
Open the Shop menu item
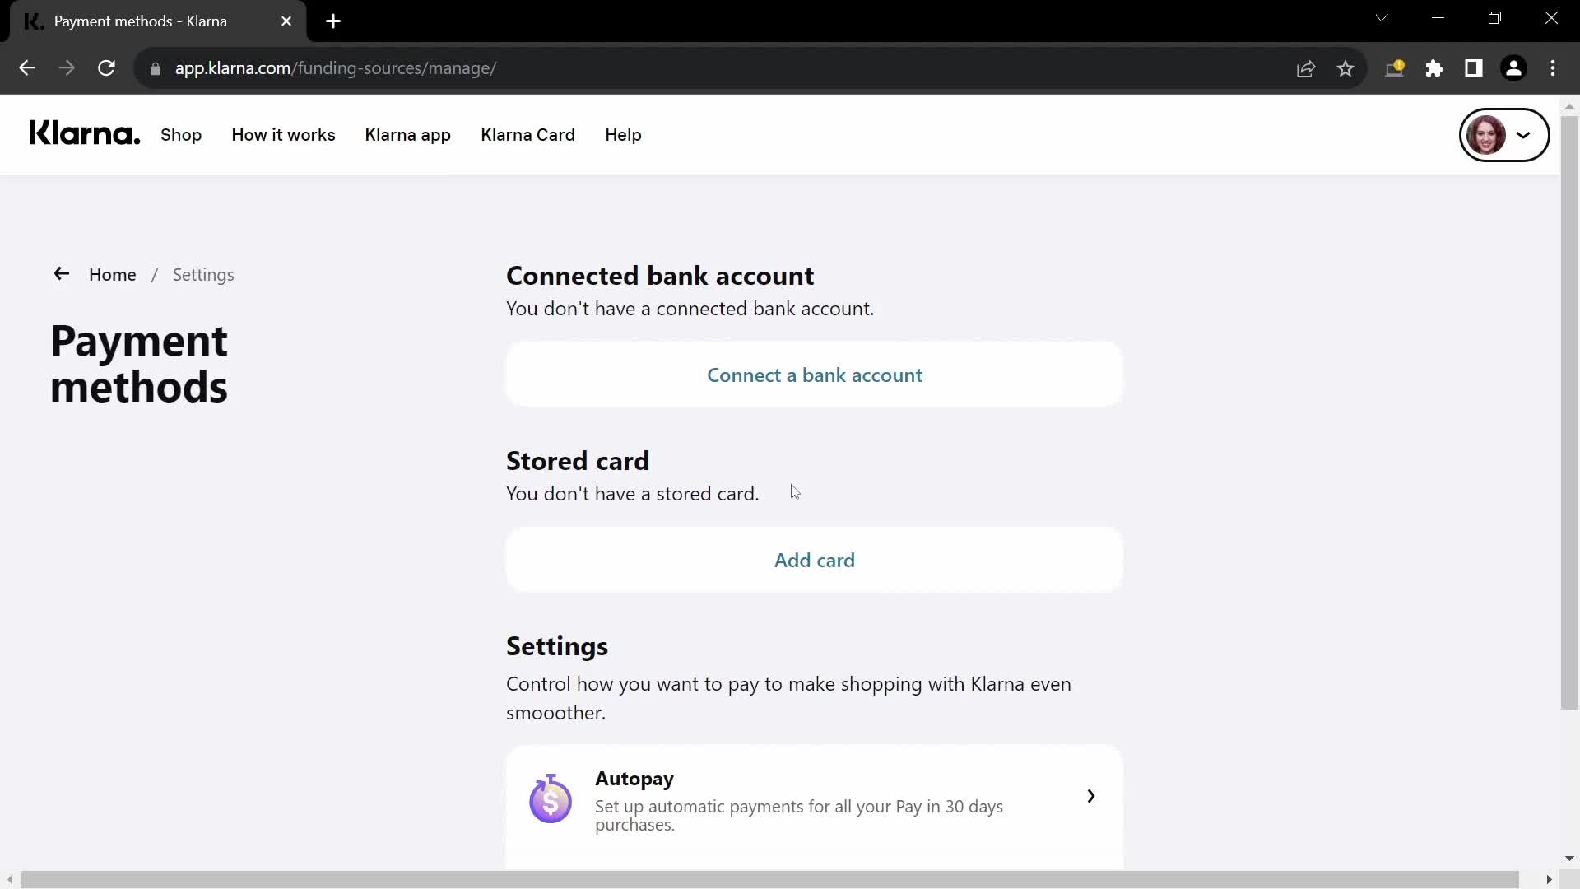click(x=181, y=135)
